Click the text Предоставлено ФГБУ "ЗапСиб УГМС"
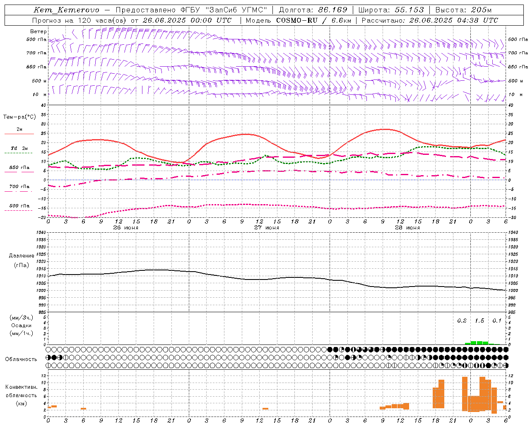Image resolution: width=530 pixels, height=424 pixels. click(191, 10)
